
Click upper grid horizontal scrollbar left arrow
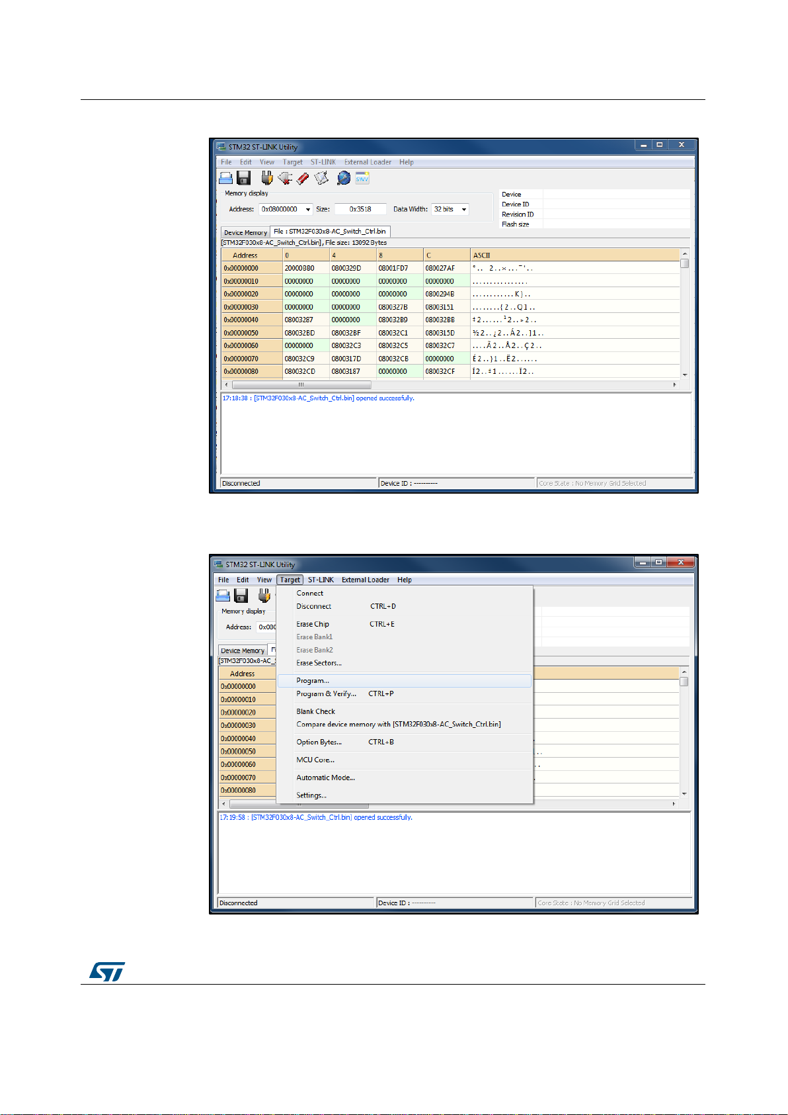pos(227,384)
